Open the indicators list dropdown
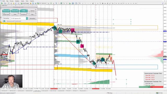Screen dimensions: 167x94 coord(71,3)
